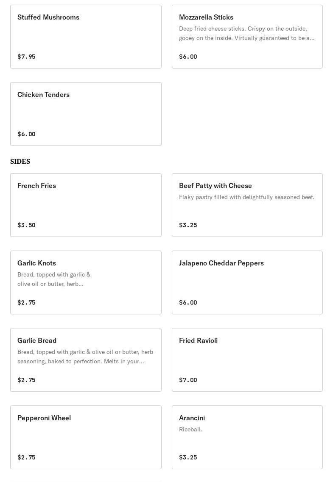Click the $7.95 Stuffed Mushrooms price
Viewport: 333px width, 482px height.
(26, 57)
